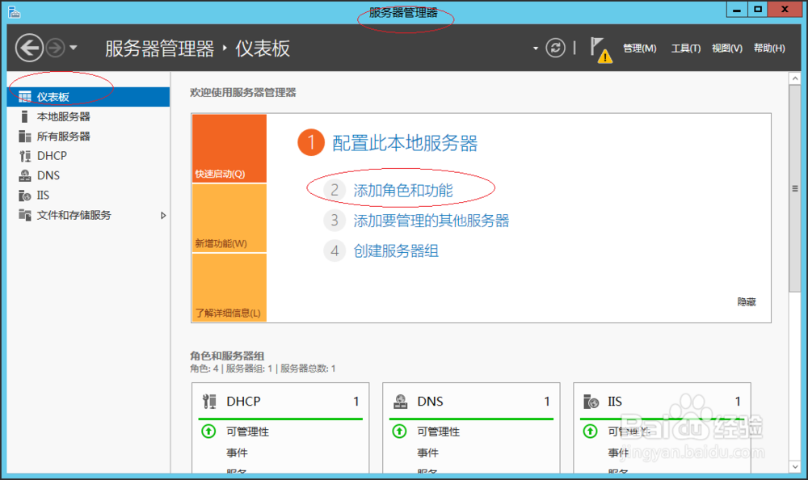This screenshot has width=808, height=480.
Task: Open the dropdown arrow beside refresh
Action: [535, 48]
